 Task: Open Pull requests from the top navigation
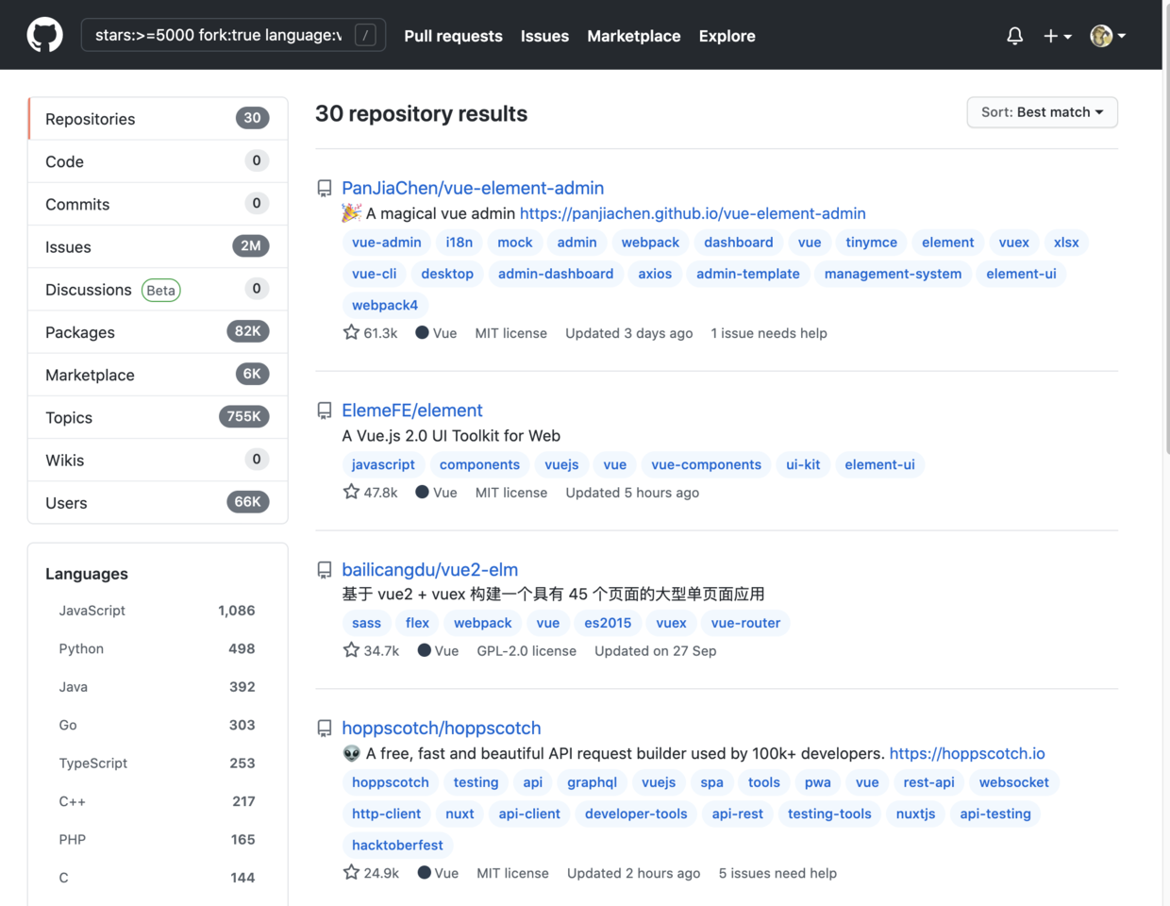tap(453, 36)
